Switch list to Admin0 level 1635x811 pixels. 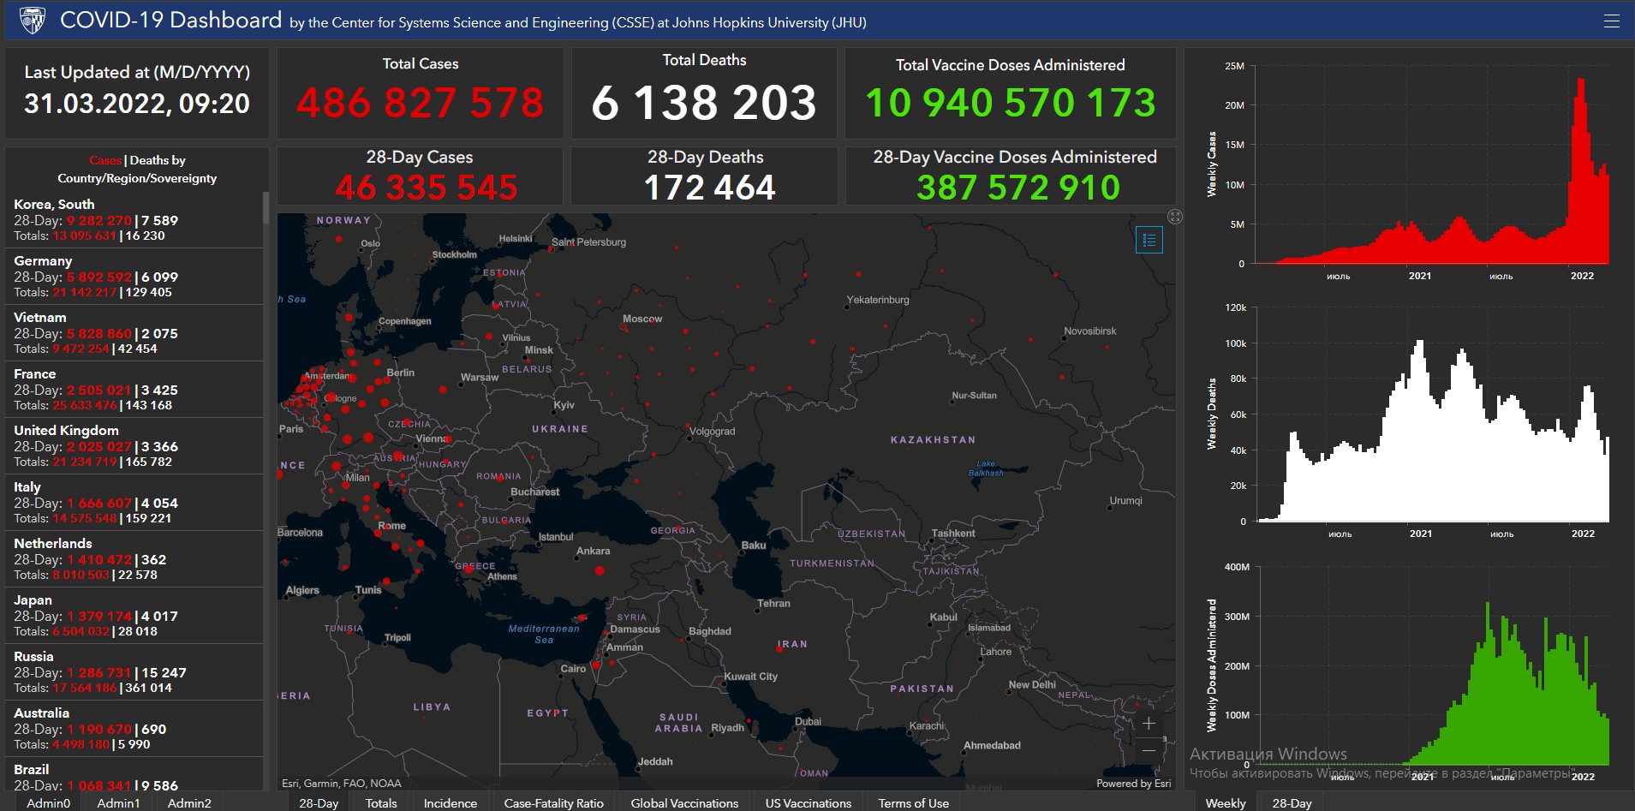pyautogui.click(x=48, y=802)
